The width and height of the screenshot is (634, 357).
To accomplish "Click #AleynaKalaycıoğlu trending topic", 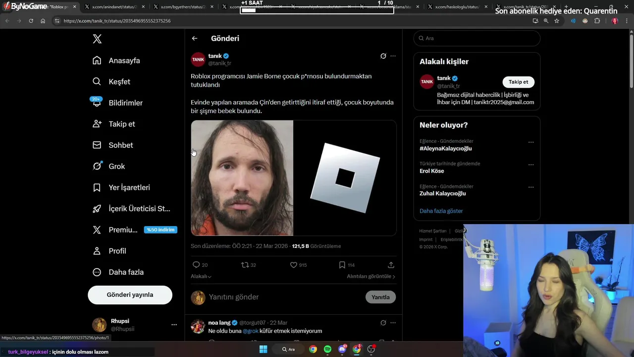I will point(445,148).
